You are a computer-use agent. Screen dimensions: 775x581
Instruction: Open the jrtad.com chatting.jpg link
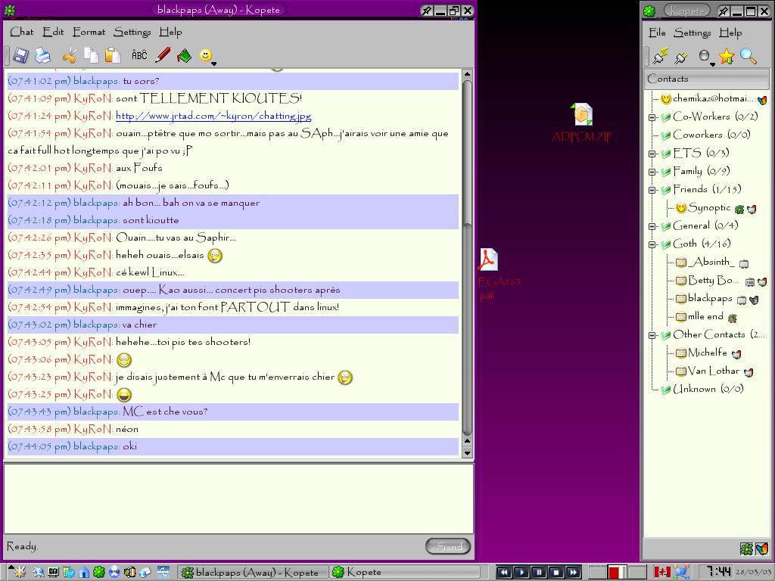213,116
